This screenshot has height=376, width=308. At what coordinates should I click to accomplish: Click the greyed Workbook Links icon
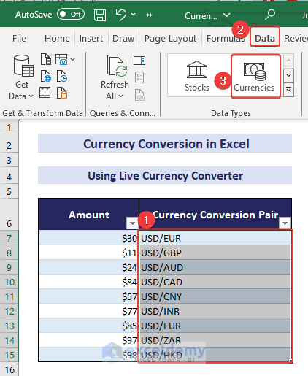140,95
